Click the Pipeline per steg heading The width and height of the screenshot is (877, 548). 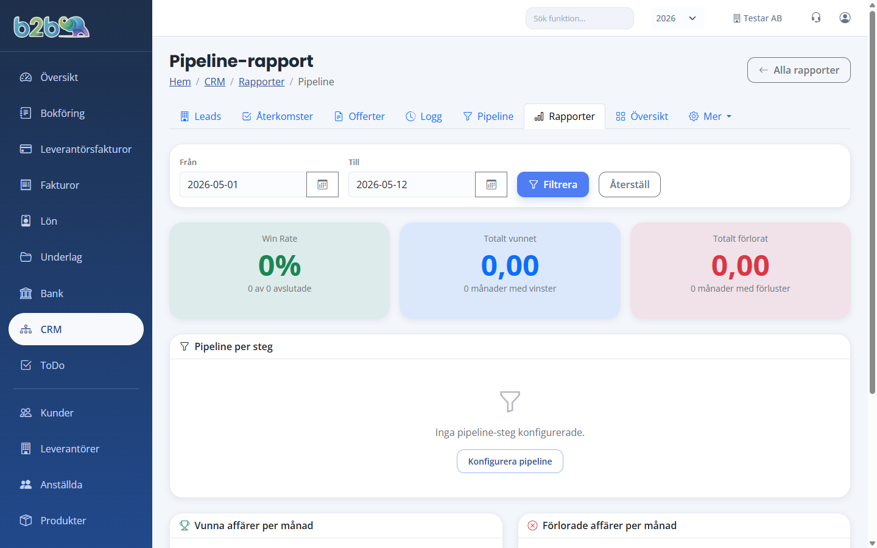[233, 346]
